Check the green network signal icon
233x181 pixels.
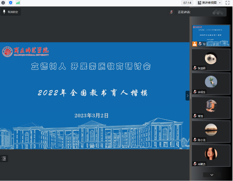tap(18, 3)
